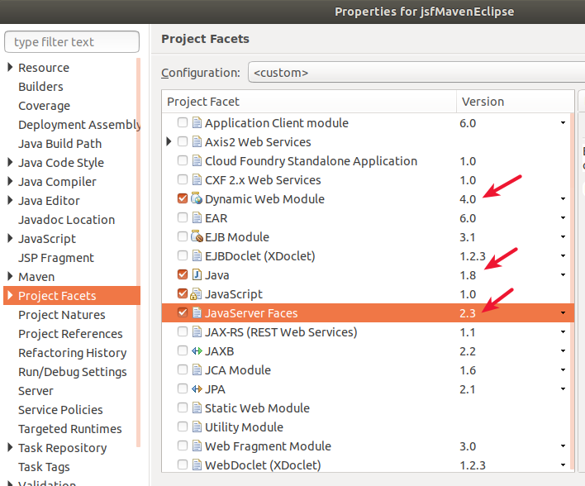Click the JAXB facet arrows icon

197,351
